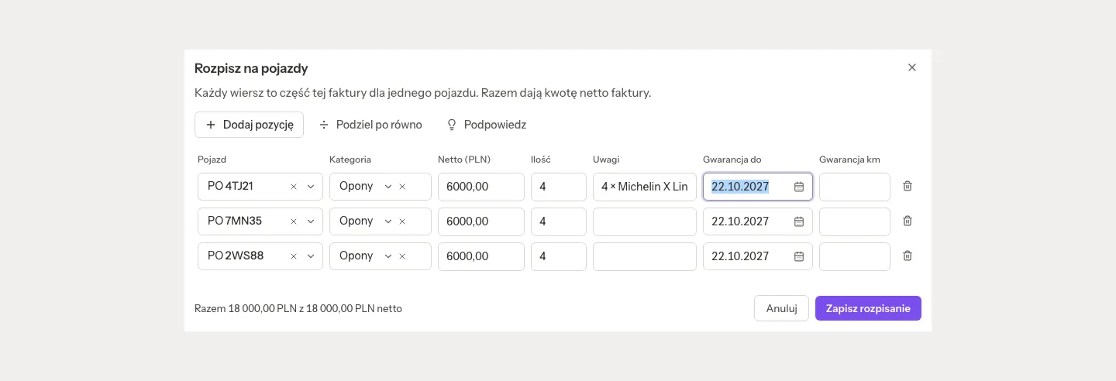Open Opony category dropdown in PO 7MN35 row
The image size is (1116, 381).
pos(388,221)
